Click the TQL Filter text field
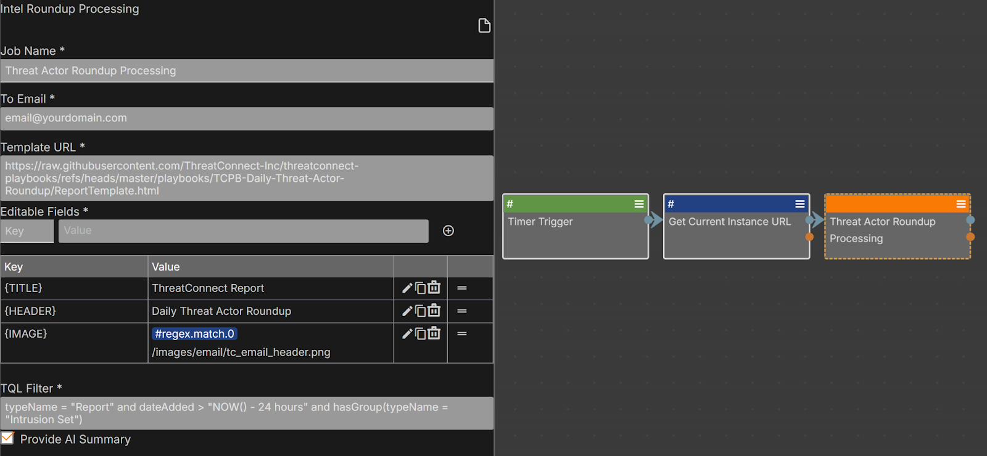Viewport: 987px width, 456px height. pyautogui.click(x=247, y=413)
